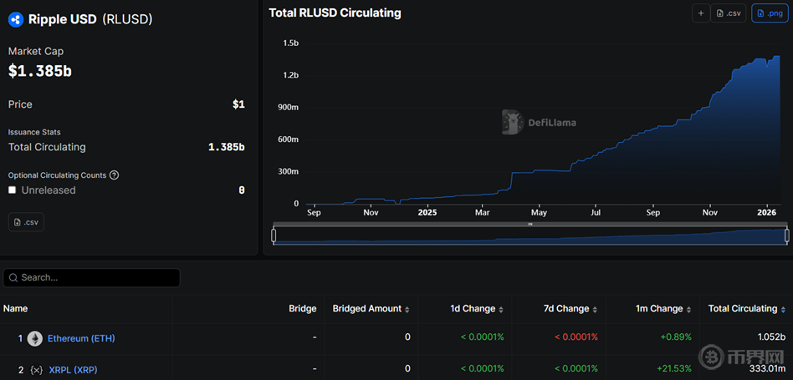This screenshot has height=380, width=793.
Task: Click the Name column header
Action: click(16, 309)
